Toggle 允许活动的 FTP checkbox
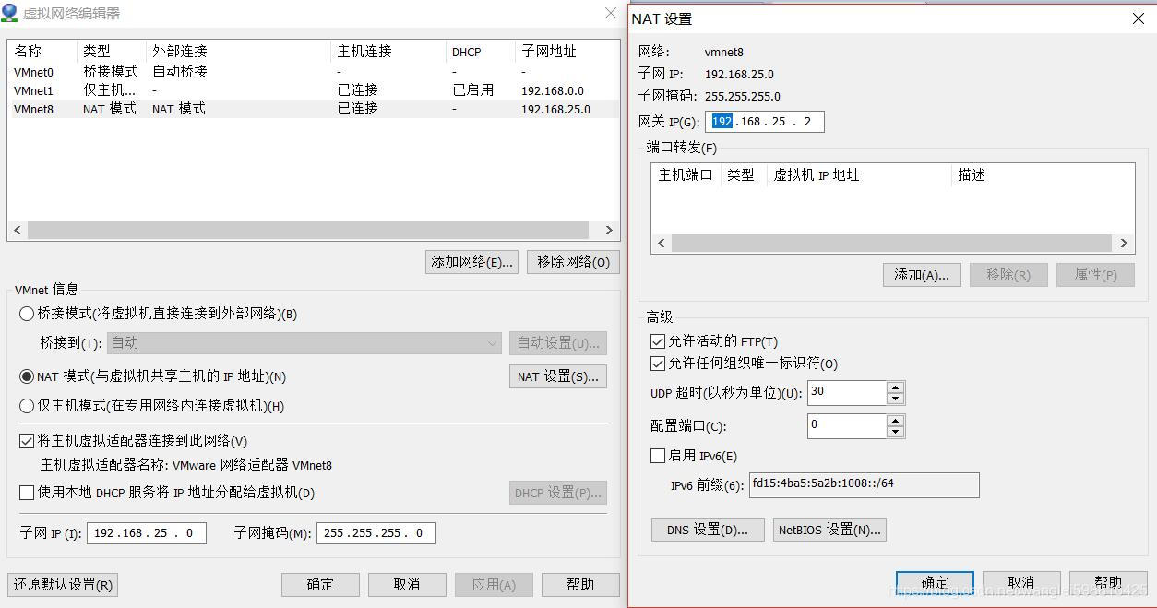Screen dimensions: 1157x608 point(658,341)
